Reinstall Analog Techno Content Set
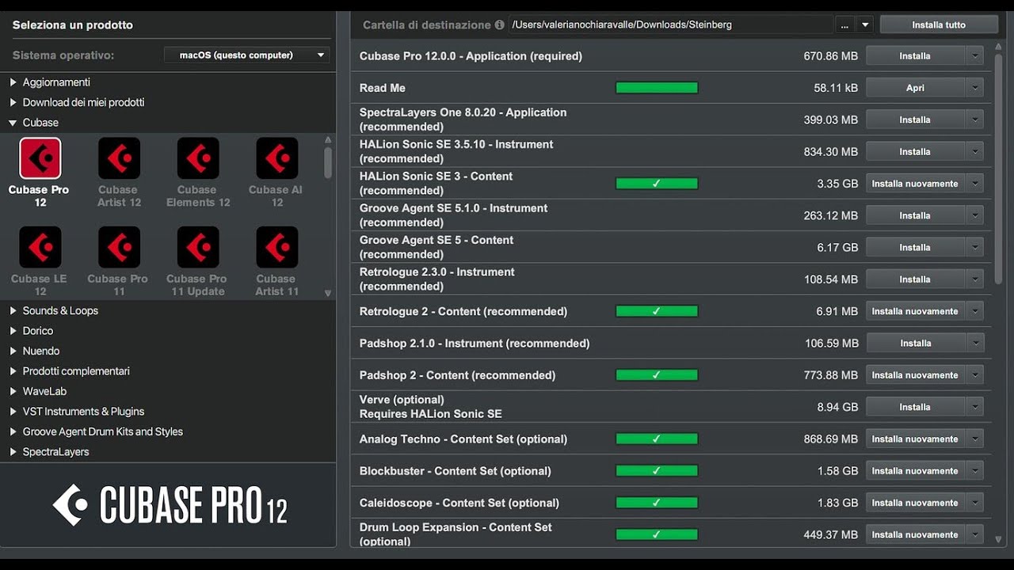The image size is (1014, 570). pyautogui.click(x=915, y=439)
